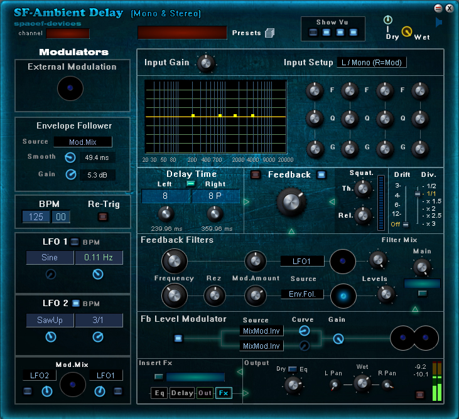This screenshot has width=459, height=419.
Task: Turn the Output Dry knob
Action: [293, 385]
